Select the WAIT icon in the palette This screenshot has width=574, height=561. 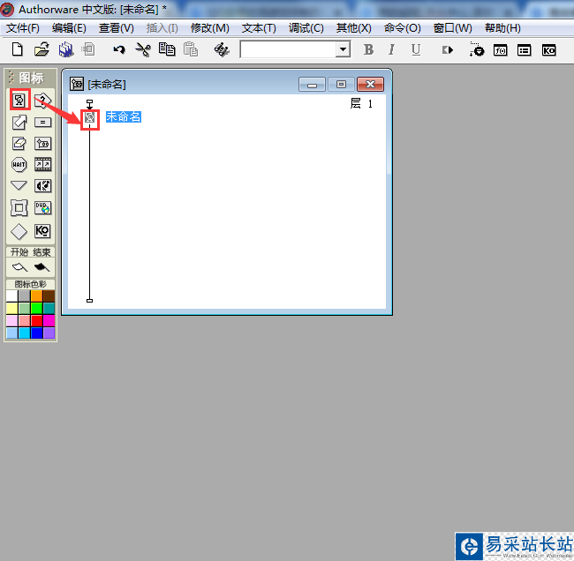(x=19, y=165)
